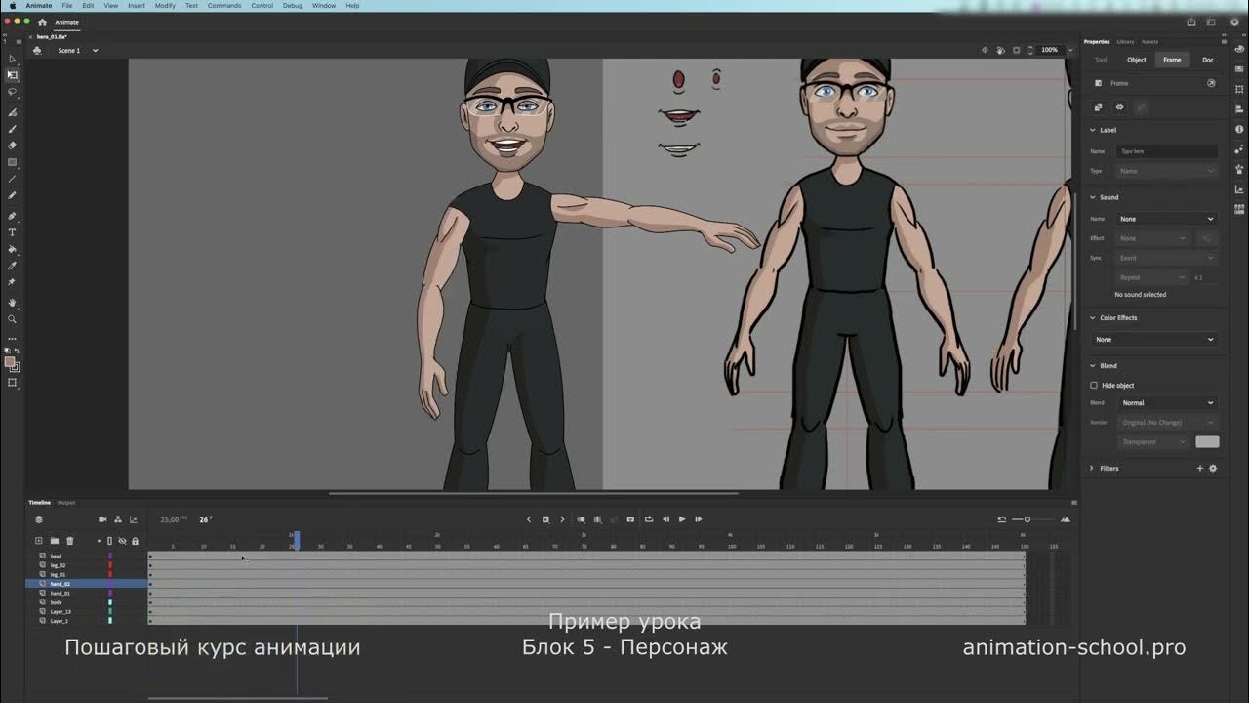
Task: Click the Play button in timeline
Action: [682, 519]
